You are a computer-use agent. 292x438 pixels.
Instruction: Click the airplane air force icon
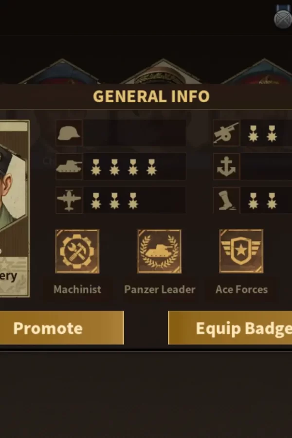69,201
